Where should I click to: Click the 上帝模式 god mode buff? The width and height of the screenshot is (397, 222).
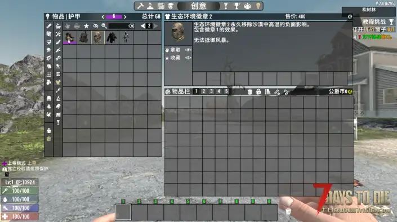pos(19,163)
